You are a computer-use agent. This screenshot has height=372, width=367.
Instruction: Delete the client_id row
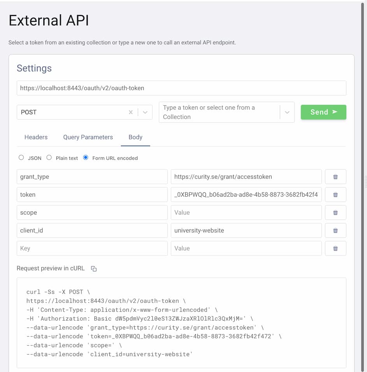tap(335, 230)
